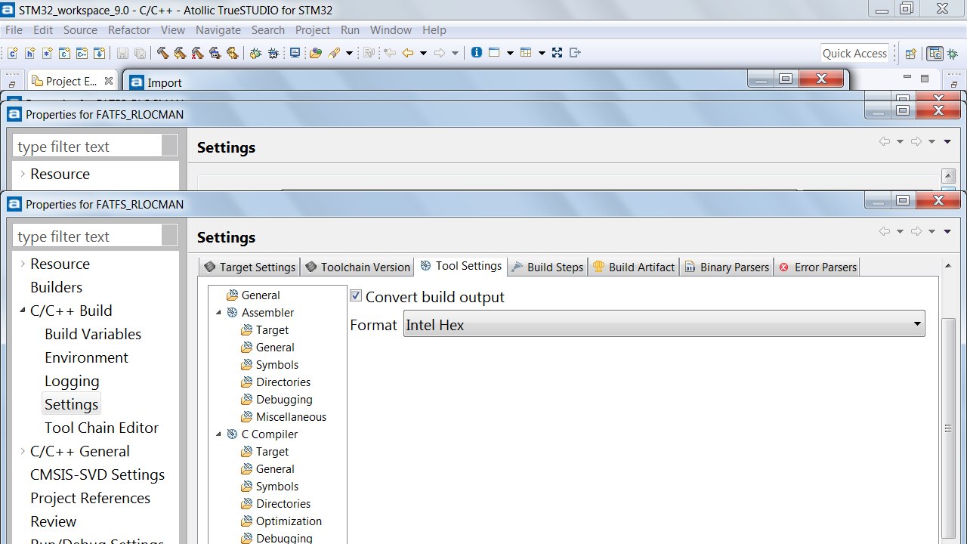Switch to the Error Parsers tab

pyautogui.click(x=817, y=267)
